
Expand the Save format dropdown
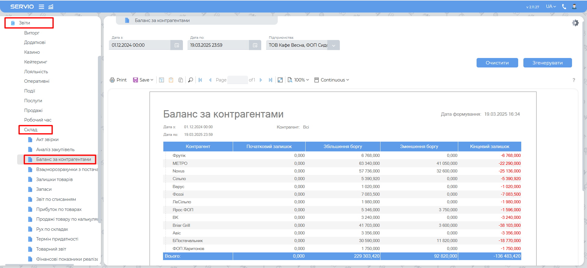coord(143,80)
